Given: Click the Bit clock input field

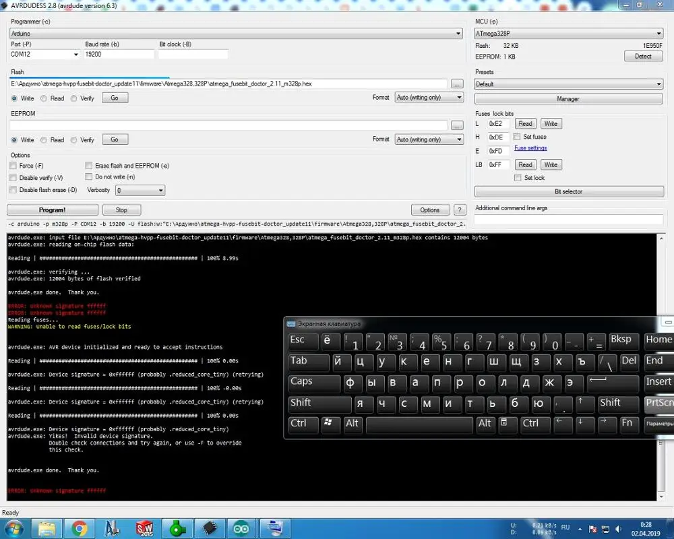Looking at the screenshot, I should 193,54.
